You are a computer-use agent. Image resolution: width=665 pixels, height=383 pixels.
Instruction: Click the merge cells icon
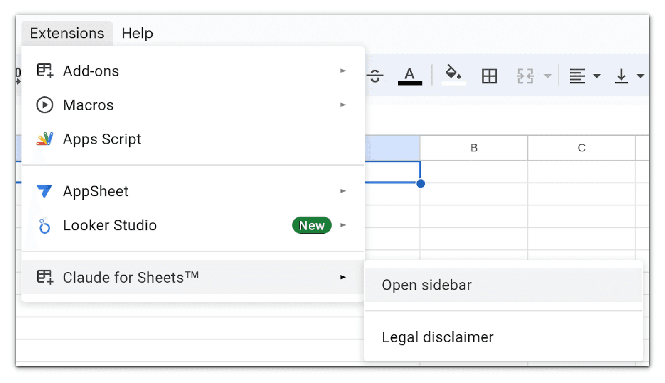(x=525, y=76)
